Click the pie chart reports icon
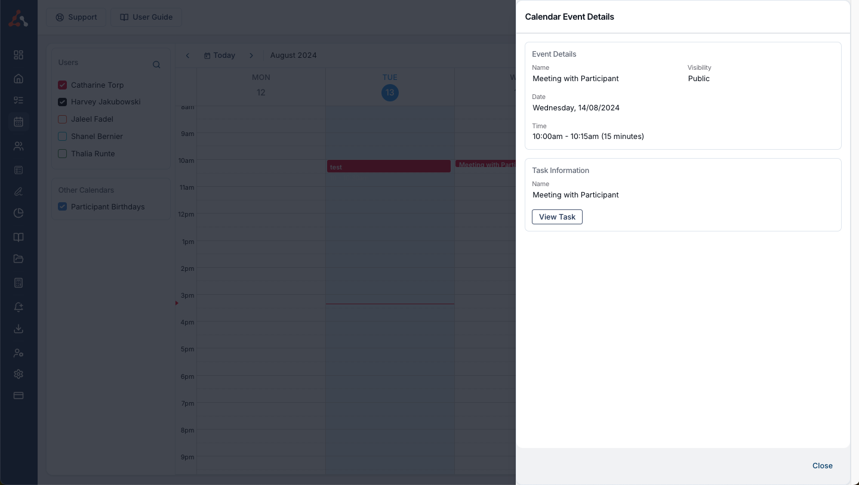The height and width of the screenshot is (485, 859). tap(19, 213)
